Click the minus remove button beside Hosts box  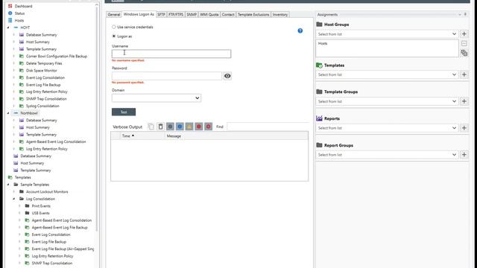pos(464,43)
